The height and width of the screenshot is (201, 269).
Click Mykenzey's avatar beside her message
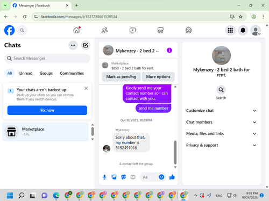point(107,149)
